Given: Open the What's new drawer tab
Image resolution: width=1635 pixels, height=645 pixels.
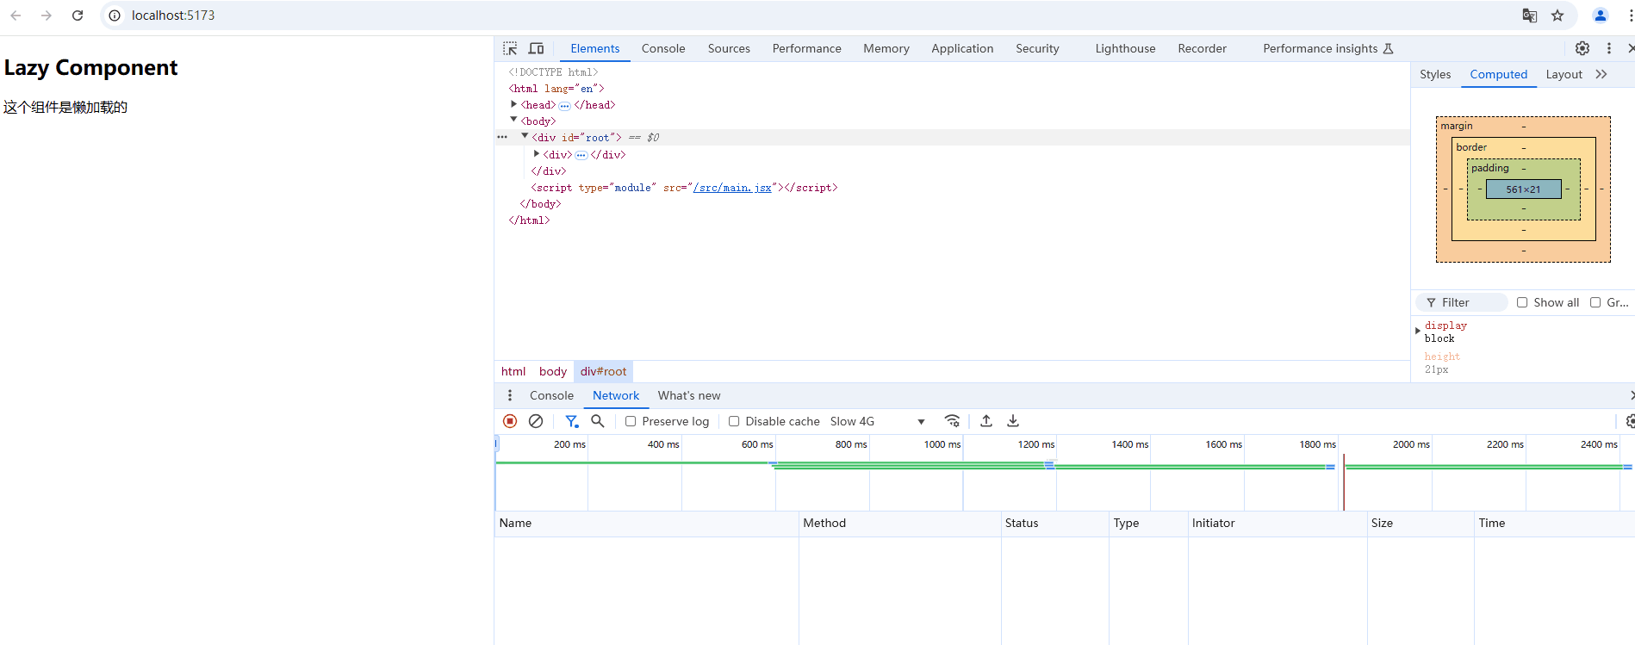Looking at the screenshot, I should [x=689, y=396].
